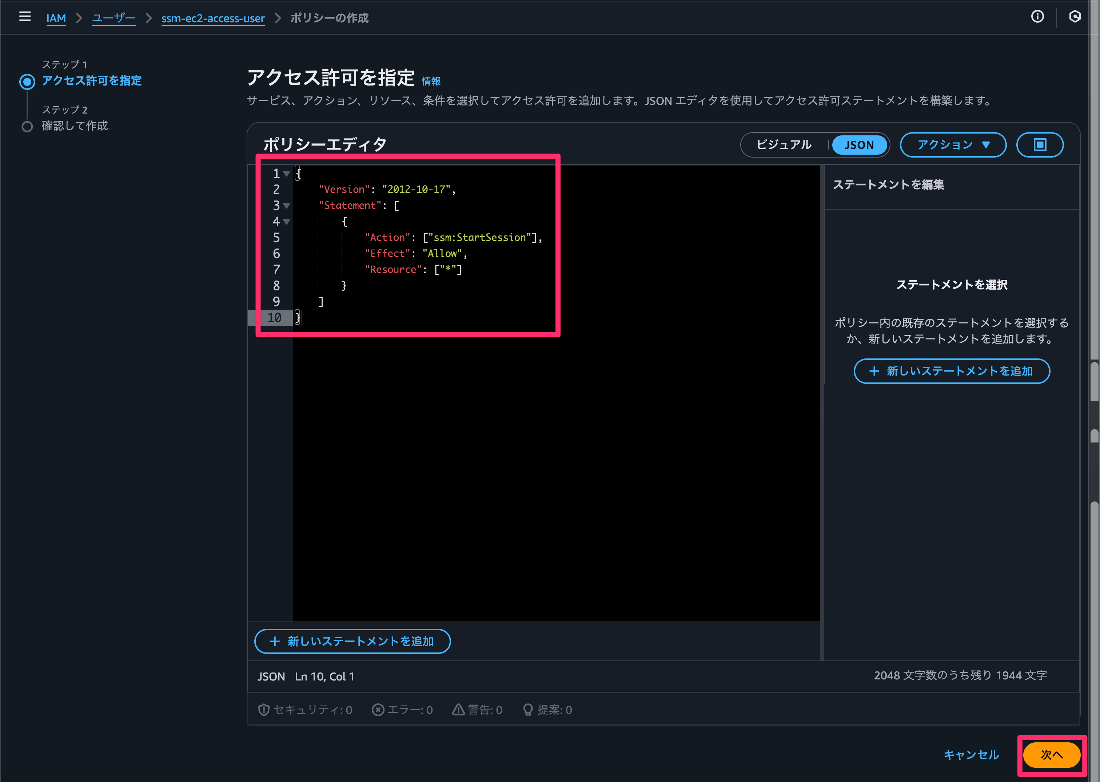Click the 次へ button

pos(1051,755)
